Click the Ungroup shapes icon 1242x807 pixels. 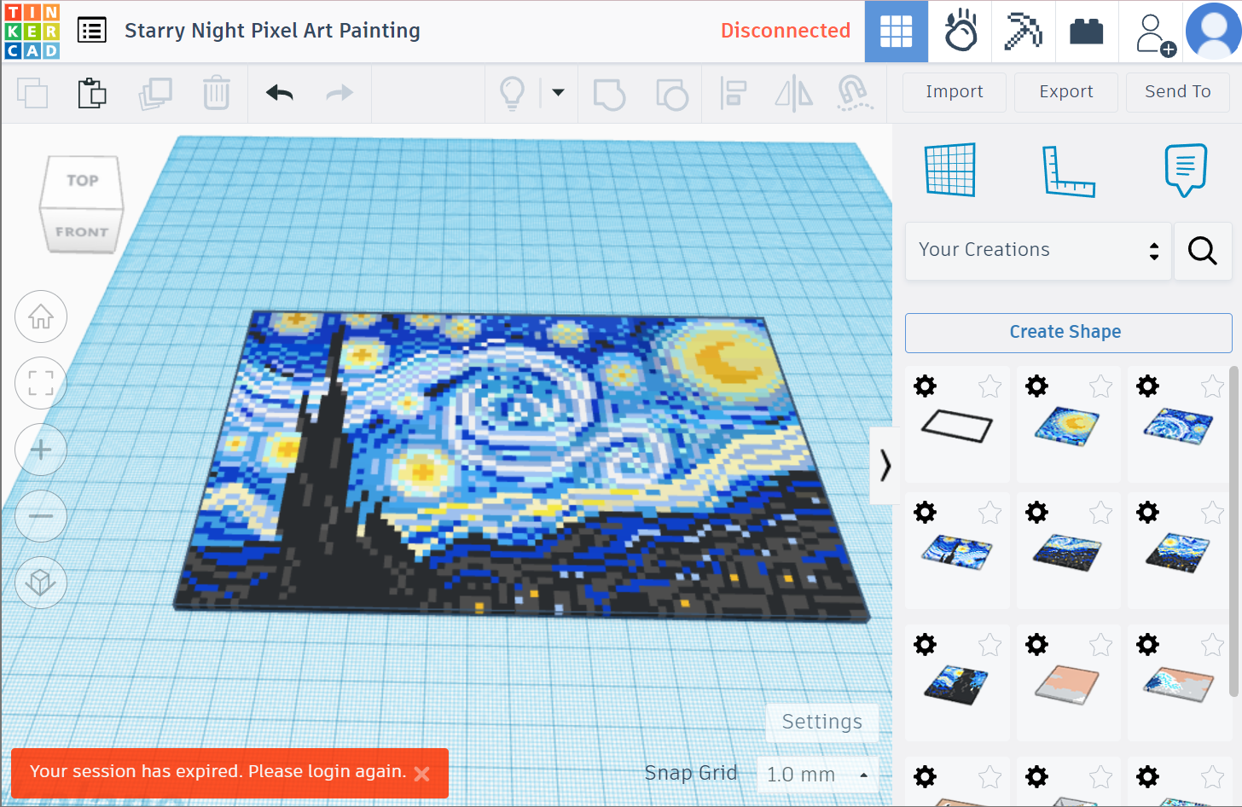[672, 94]
